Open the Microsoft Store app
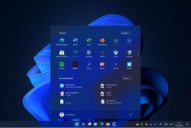The image size is (191, 128). tap(62, 54)
